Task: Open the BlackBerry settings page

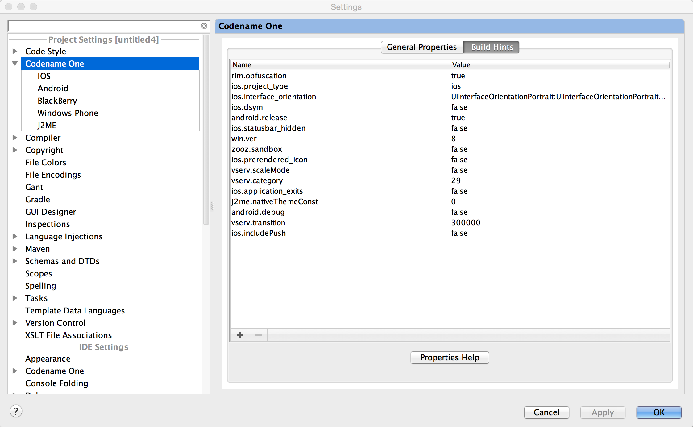Action: 57,101
